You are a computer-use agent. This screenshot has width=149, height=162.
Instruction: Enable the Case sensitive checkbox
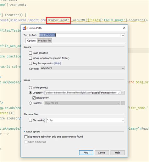coord(30,53)
